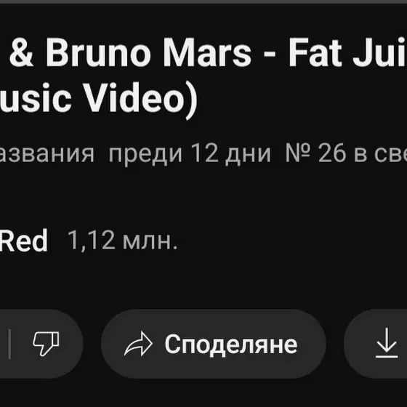The image size is (407, 407).
Task: Click the gray strip above the title
Action: [203, 1]
